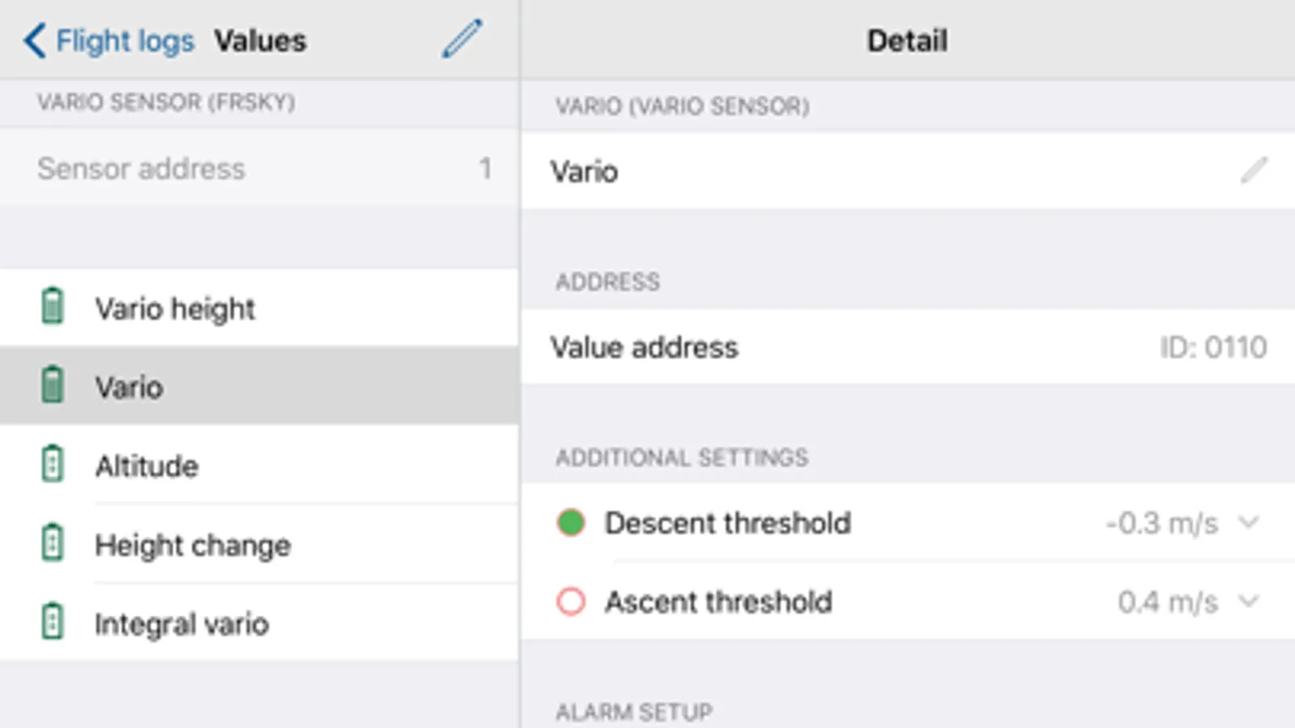Enable the Ascent threshold red circle
This screenshot has width=1295, height=728.
click(571, 602)
